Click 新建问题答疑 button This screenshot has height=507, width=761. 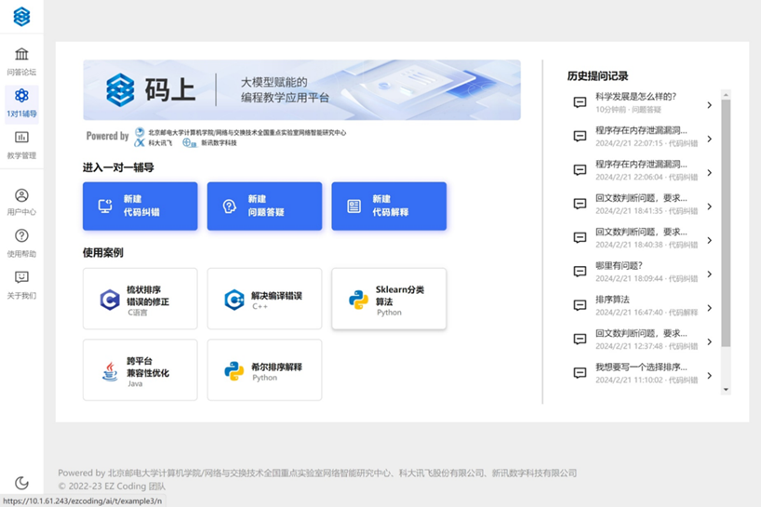(x=264, y=206)
